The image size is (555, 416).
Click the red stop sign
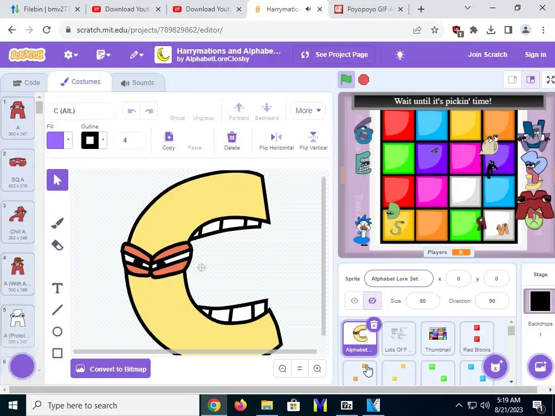click(x=364, y=80)
